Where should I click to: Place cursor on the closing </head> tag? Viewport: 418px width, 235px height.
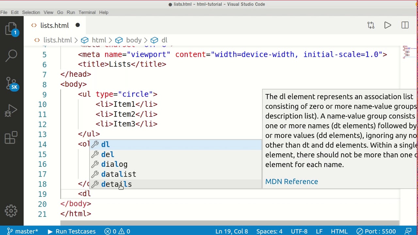76,74
